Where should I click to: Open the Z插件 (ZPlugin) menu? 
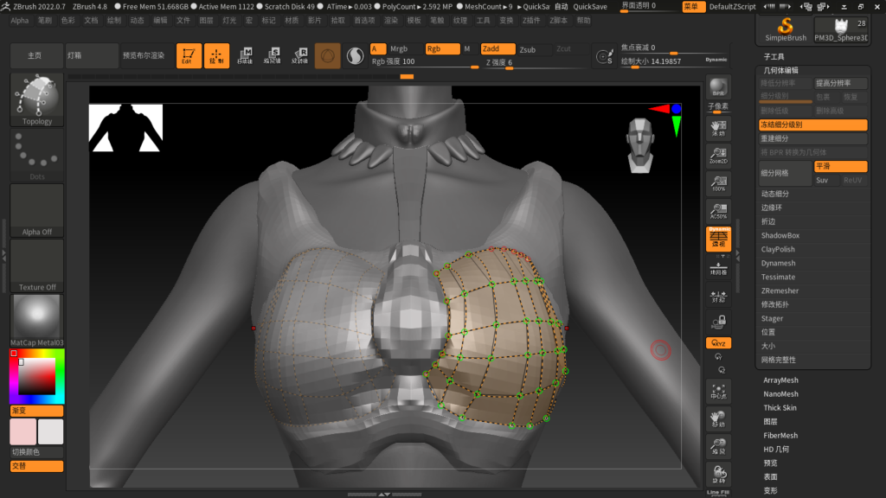pyautogui.click(x=531, y=21)
